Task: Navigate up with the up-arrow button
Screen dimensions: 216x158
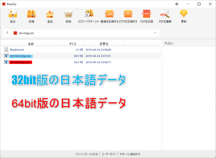Action: tap(7, 33)
